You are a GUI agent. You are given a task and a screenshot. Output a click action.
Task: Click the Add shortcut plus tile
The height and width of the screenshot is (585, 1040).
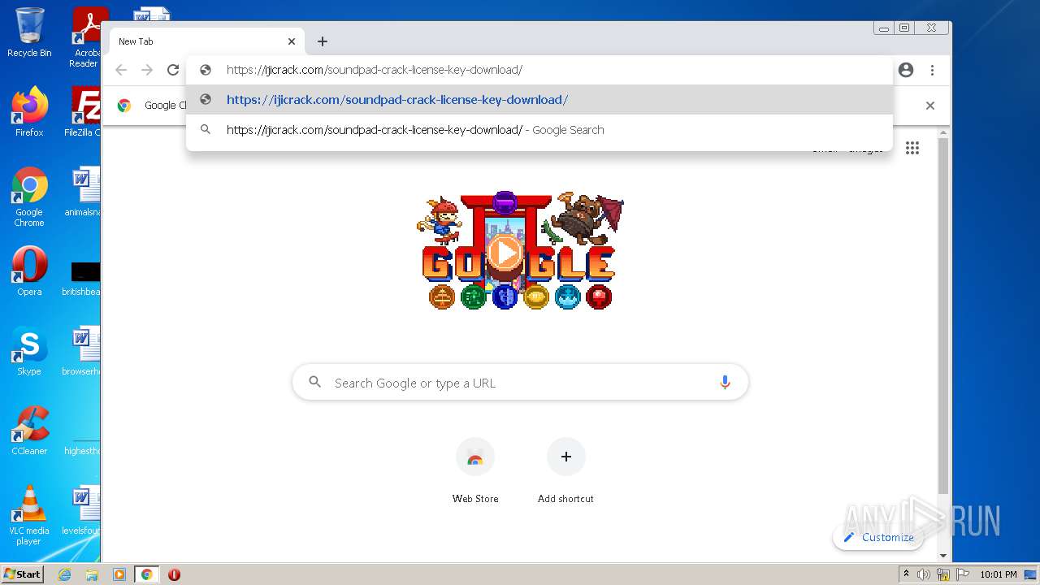[565, 470]
